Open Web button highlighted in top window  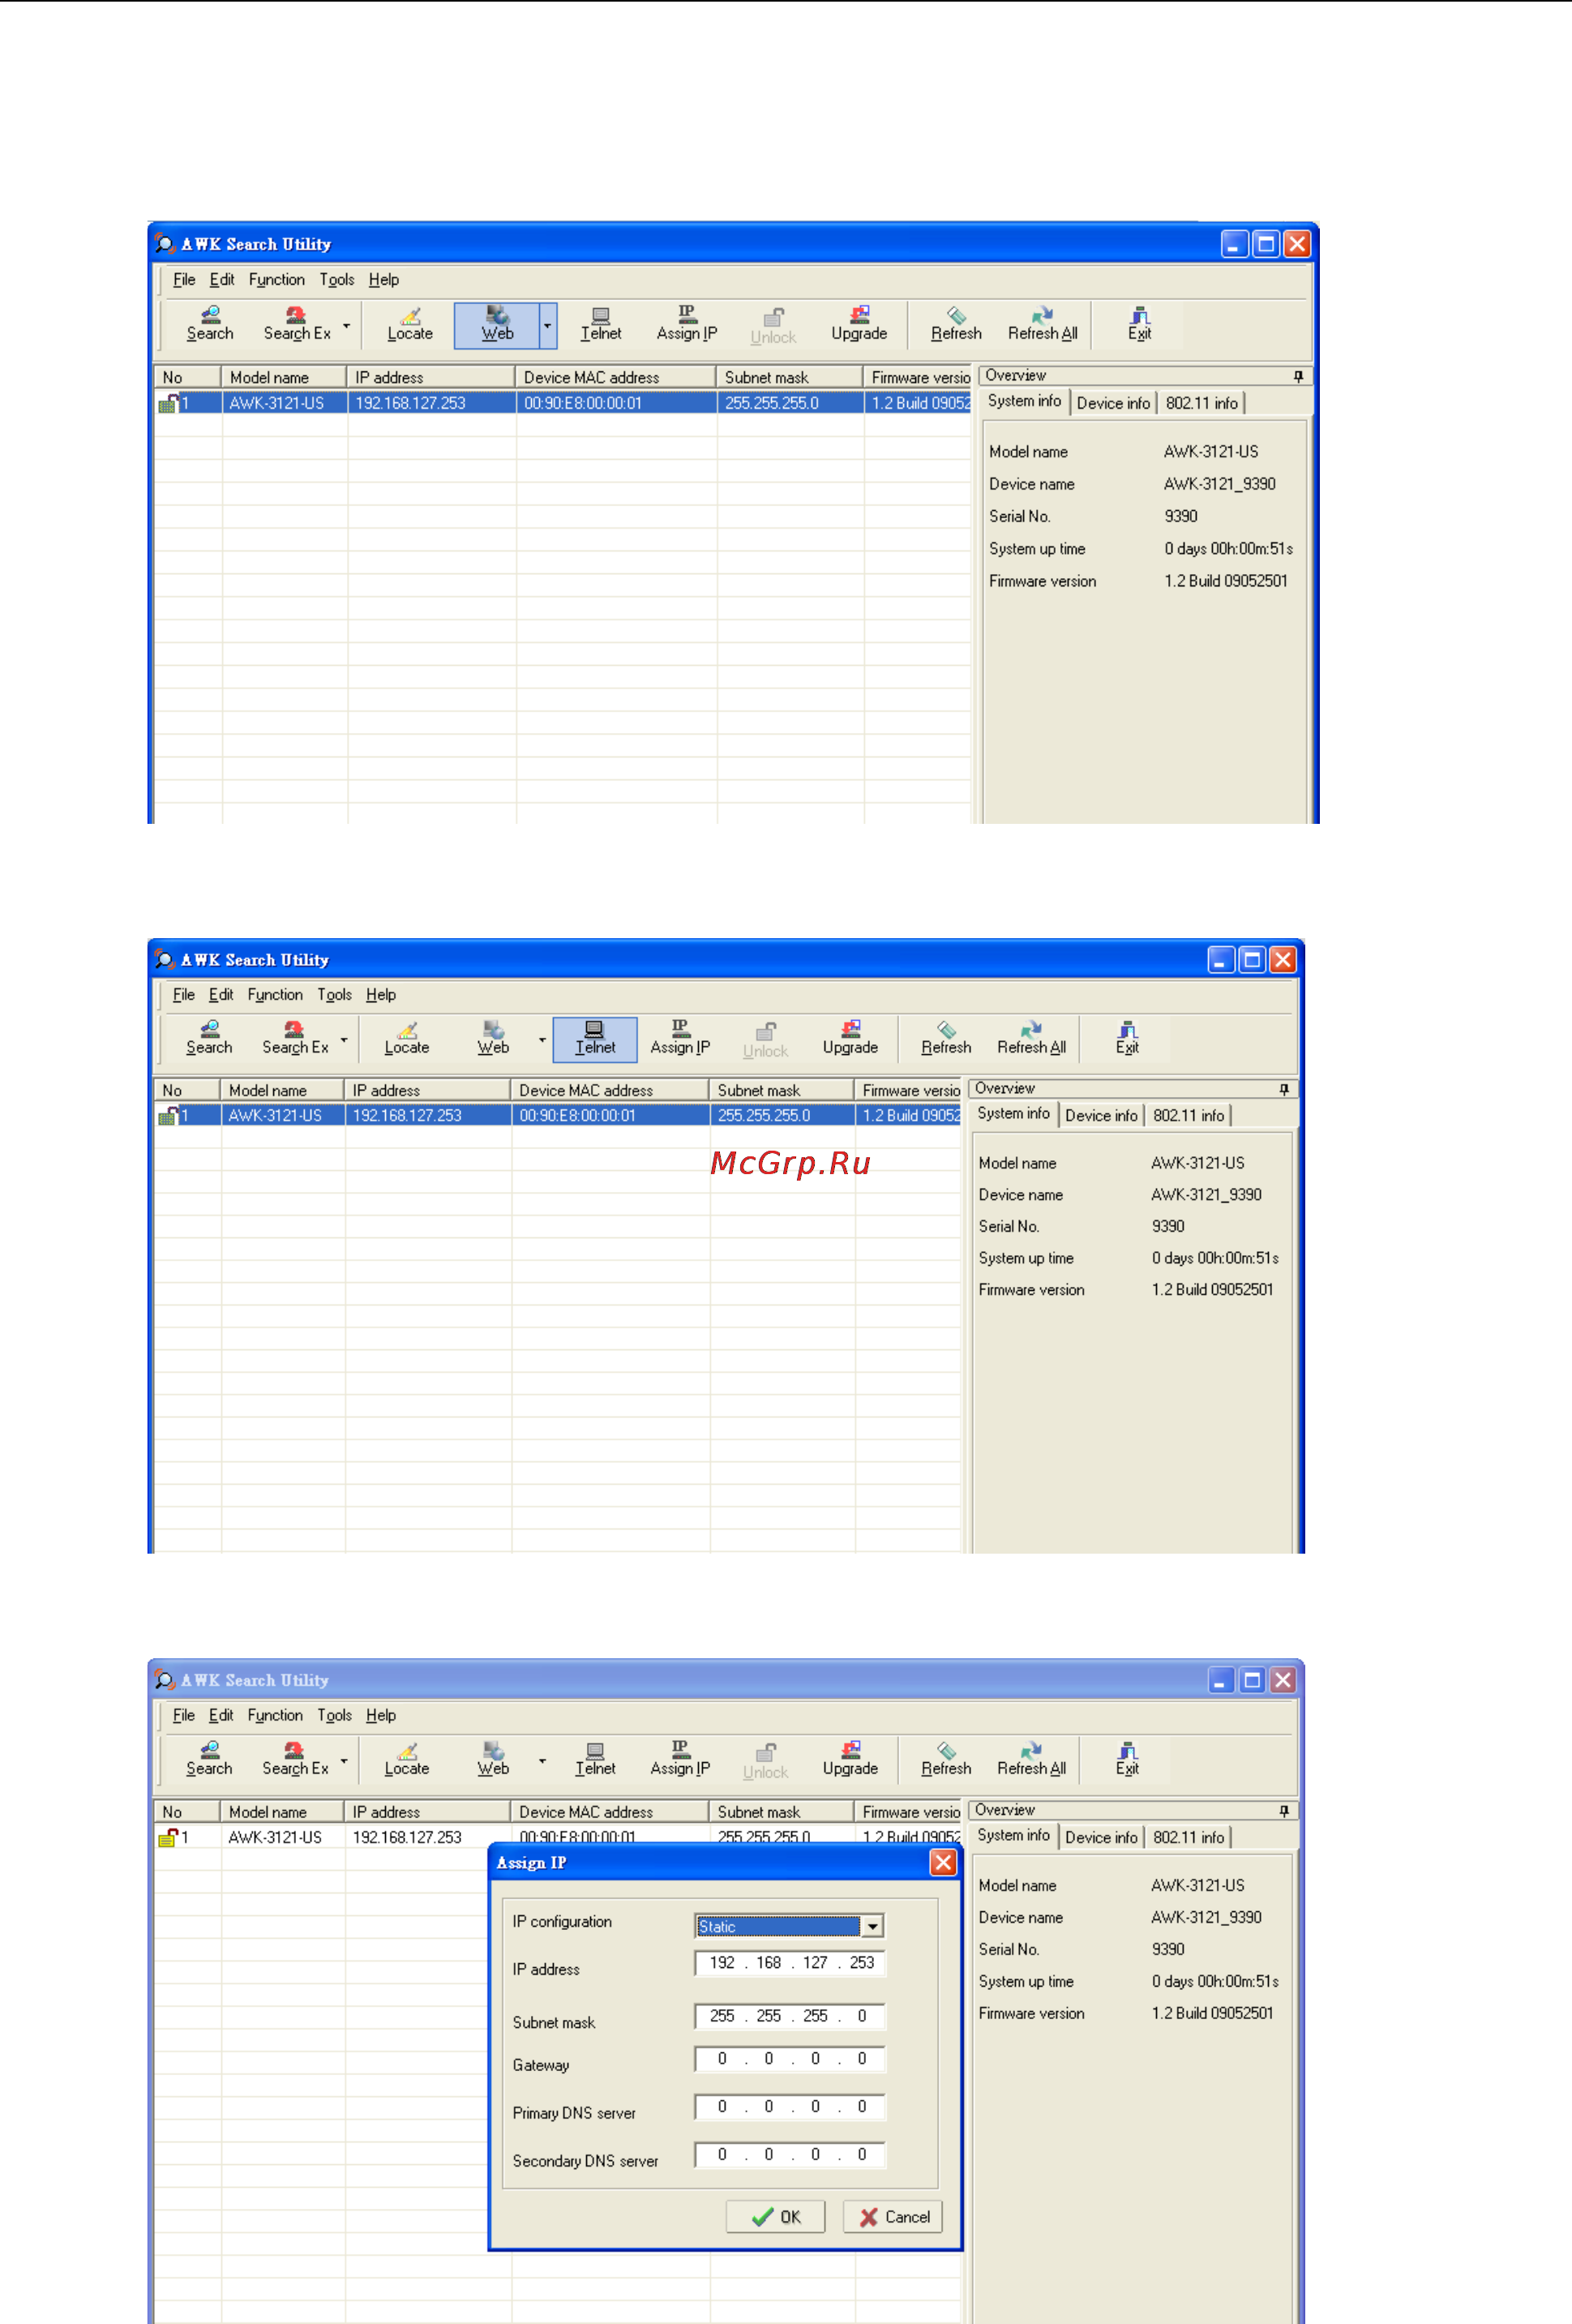tap(497, 325)
